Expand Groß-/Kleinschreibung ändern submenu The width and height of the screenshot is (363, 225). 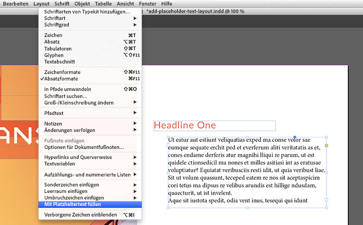point(90,102)
